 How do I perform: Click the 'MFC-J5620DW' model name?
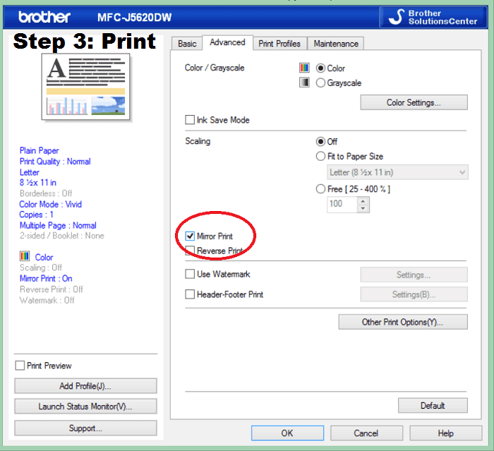pos(135,18)
